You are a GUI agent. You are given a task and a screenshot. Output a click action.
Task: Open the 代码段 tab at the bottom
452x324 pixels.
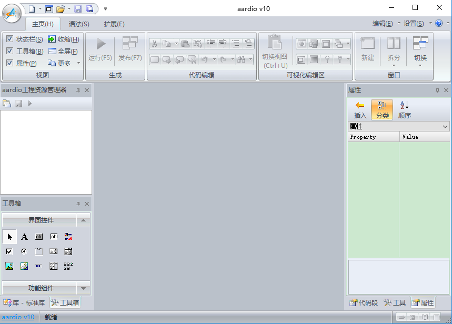coord(364,302)
